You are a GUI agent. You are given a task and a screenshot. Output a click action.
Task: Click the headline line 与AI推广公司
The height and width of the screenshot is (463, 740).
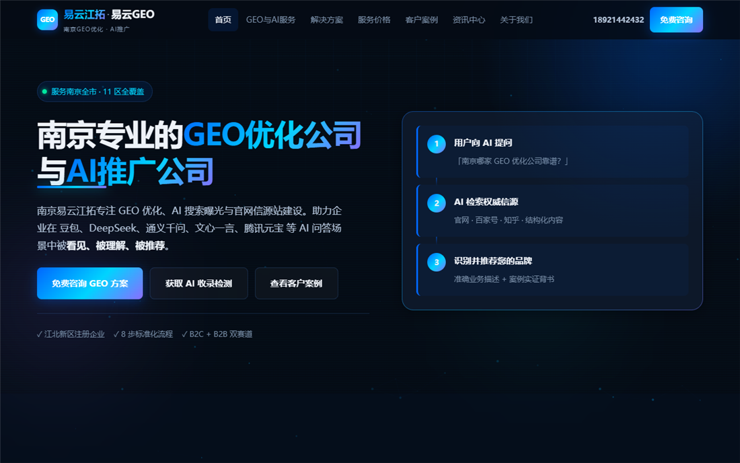[x=126, y=171]
